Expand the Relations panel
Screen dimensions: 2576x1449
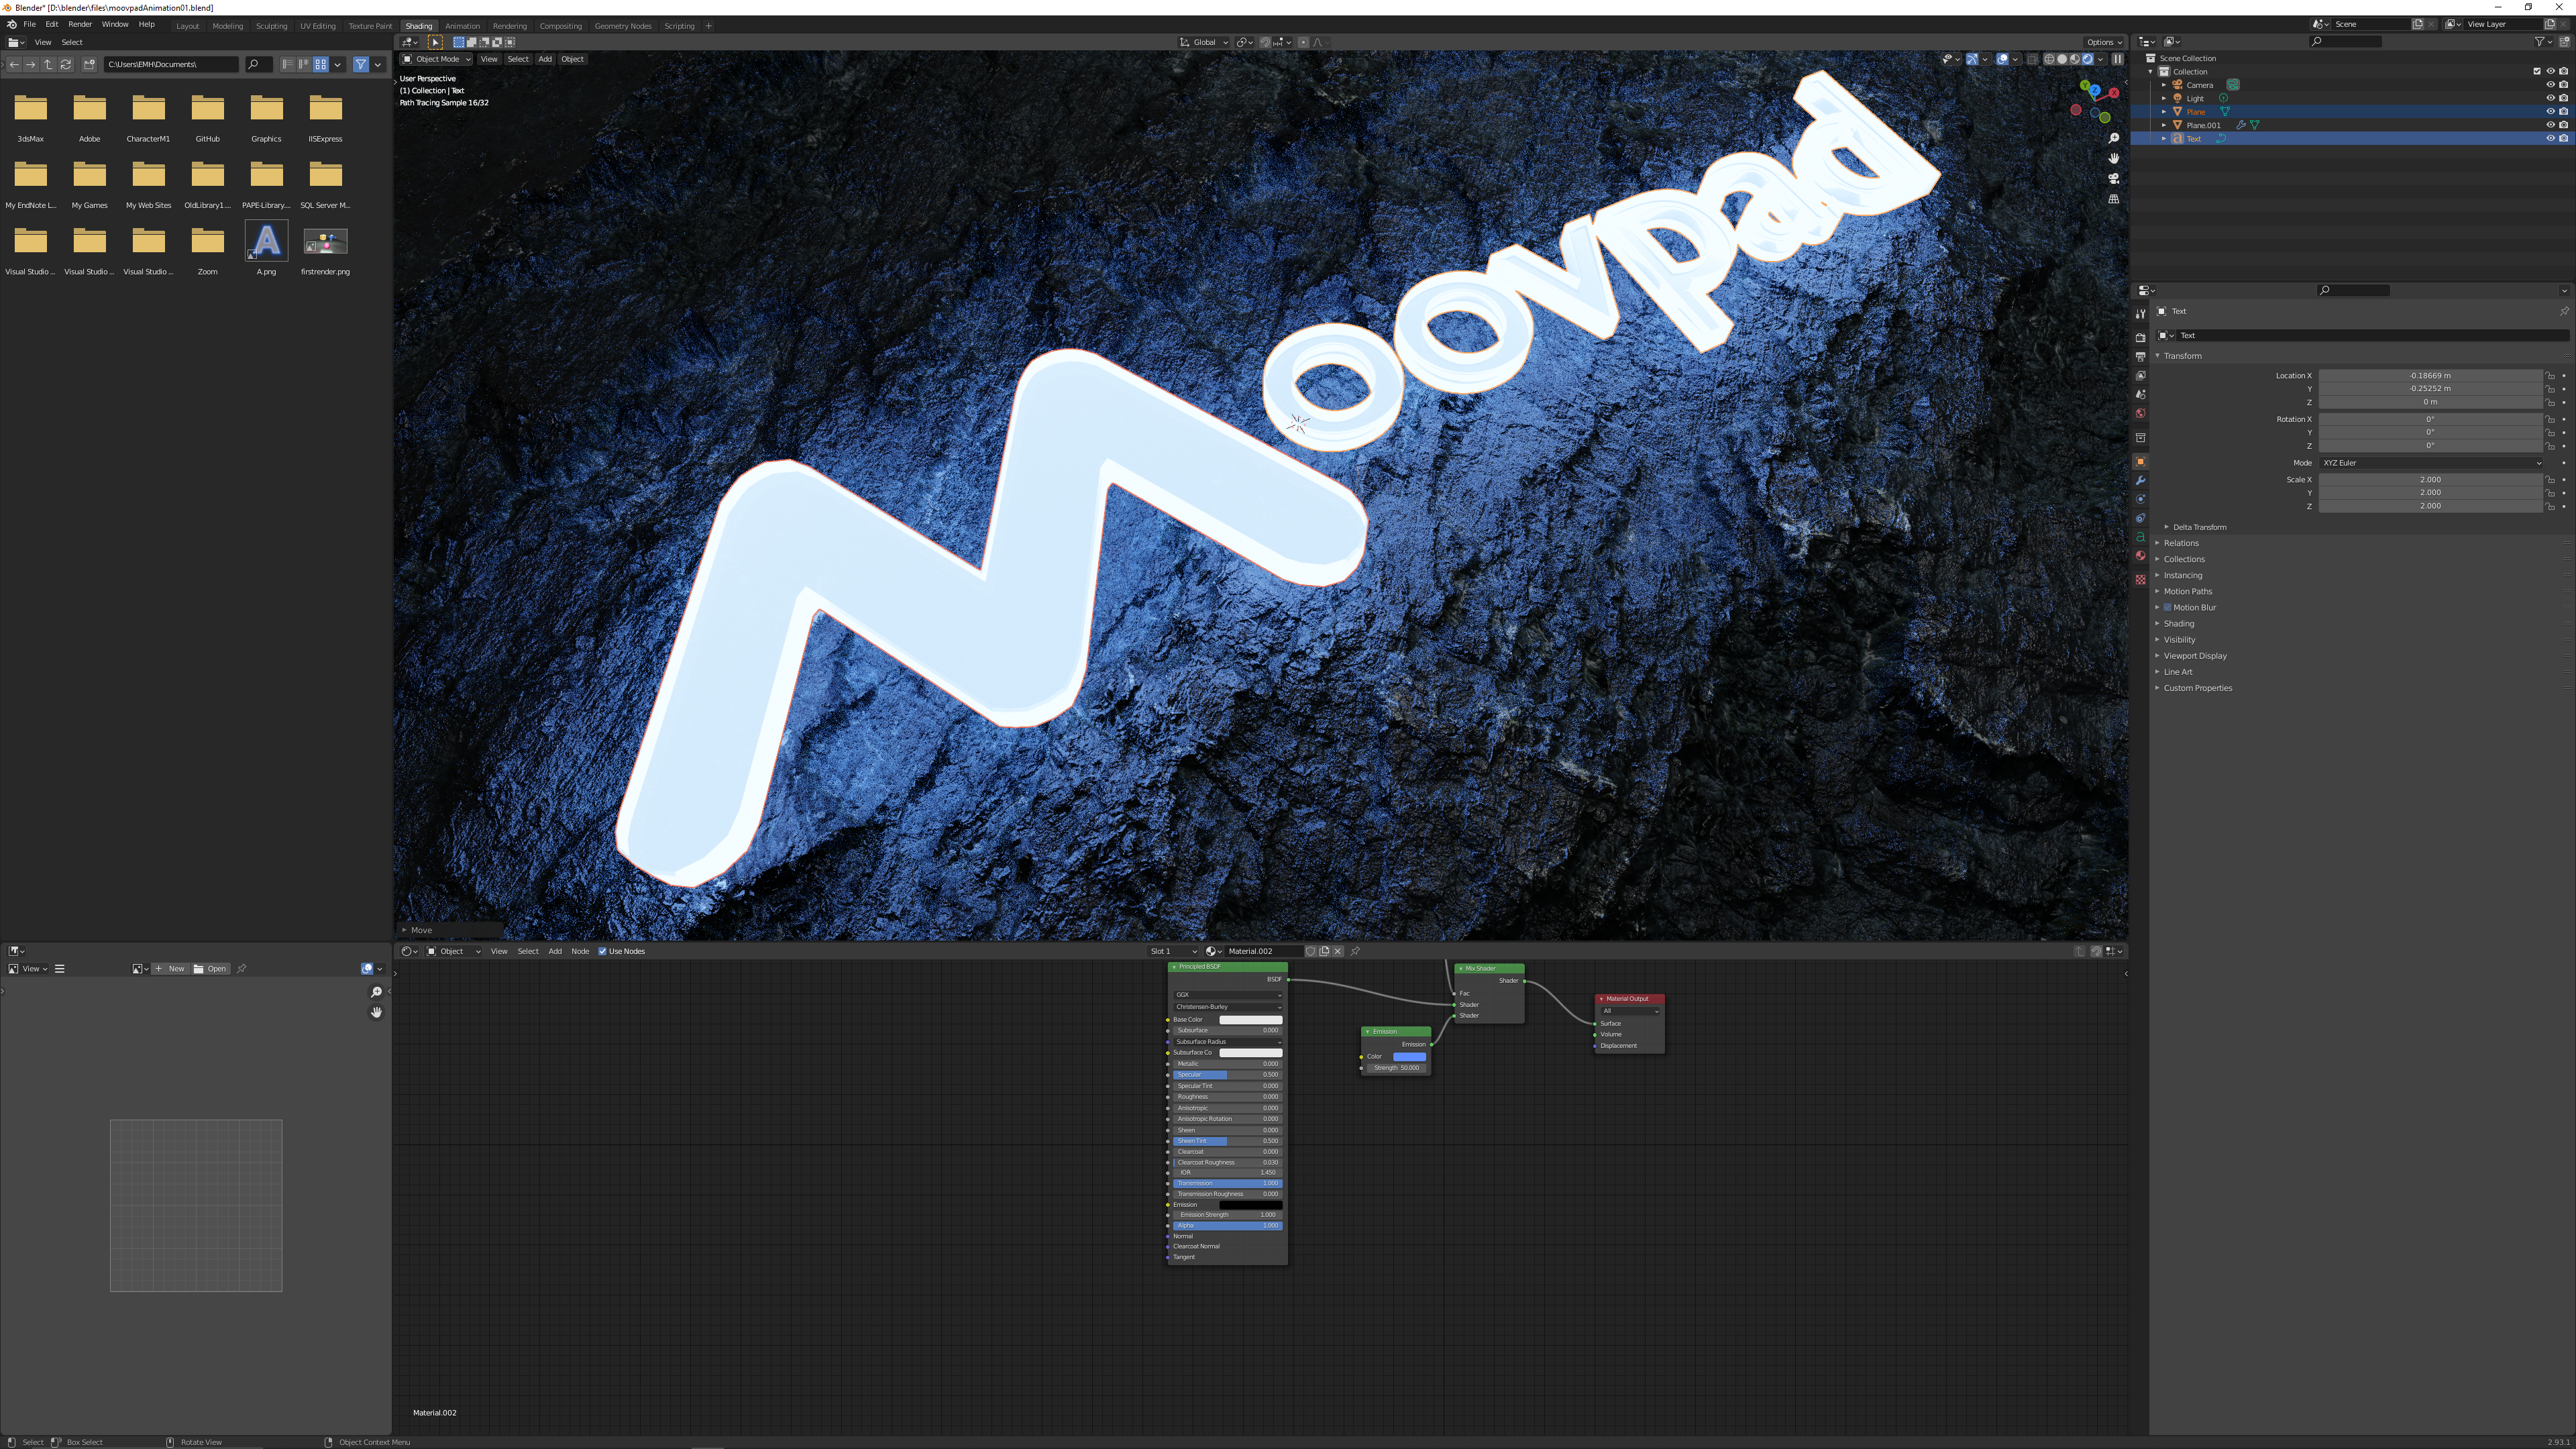pos(2180,543)
